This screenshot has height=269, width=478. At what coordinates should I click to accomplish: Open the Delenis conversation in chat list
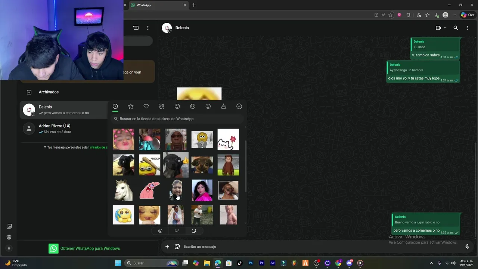click(x=64, y=110)
